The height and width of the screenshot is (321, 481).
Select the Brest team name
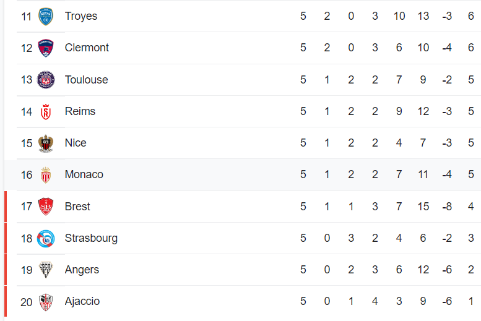pos(77,207)
